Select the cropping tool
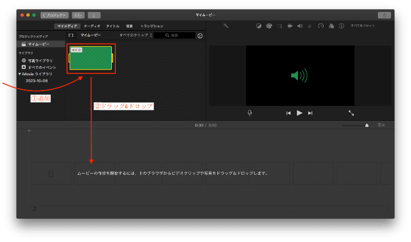Viewport: 411px width, 242px height. [280, 26]
